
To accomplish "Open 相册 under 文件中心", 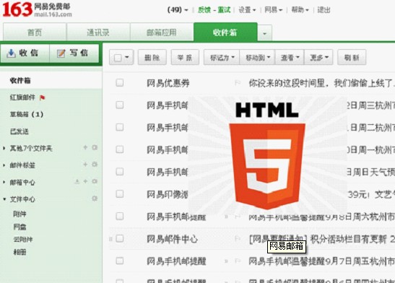I will tap(19, 252).
